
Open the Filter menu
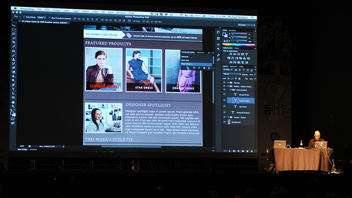[x=95, y=12]
